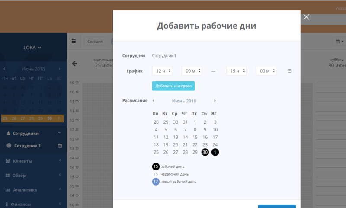
Task: Open the end hour dropdown showing 19 ч
Action: [x=236, y=71]
